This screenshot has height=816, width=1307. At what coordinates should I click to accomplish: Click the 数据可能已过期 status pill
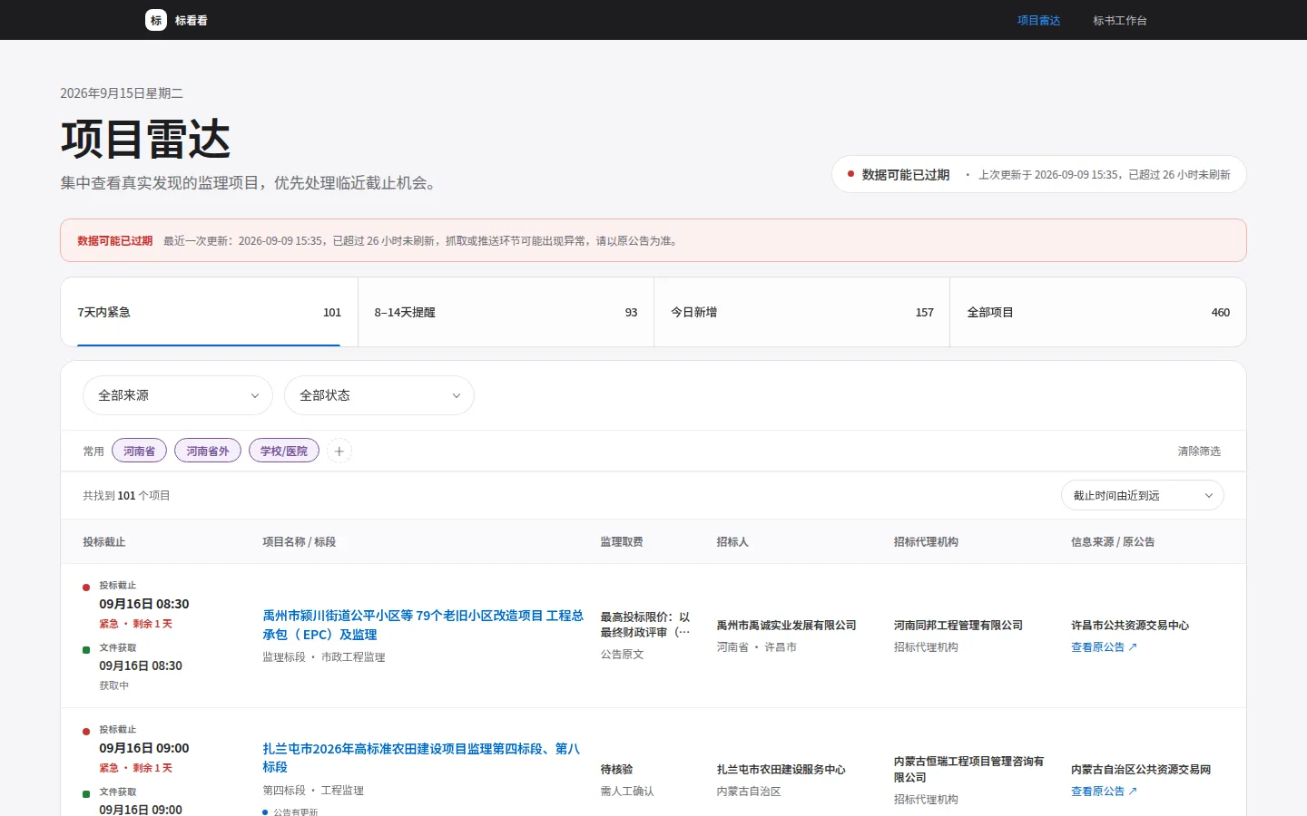tap(1039, 174)
